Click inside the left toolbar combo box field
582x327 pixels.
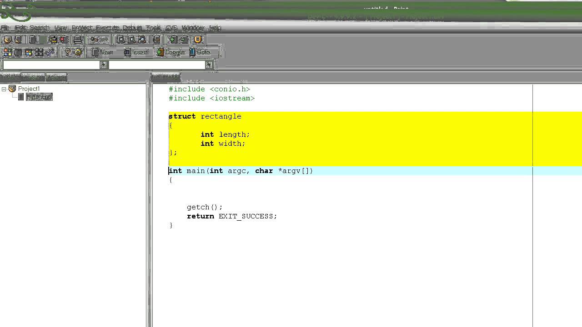pos(51,65)
